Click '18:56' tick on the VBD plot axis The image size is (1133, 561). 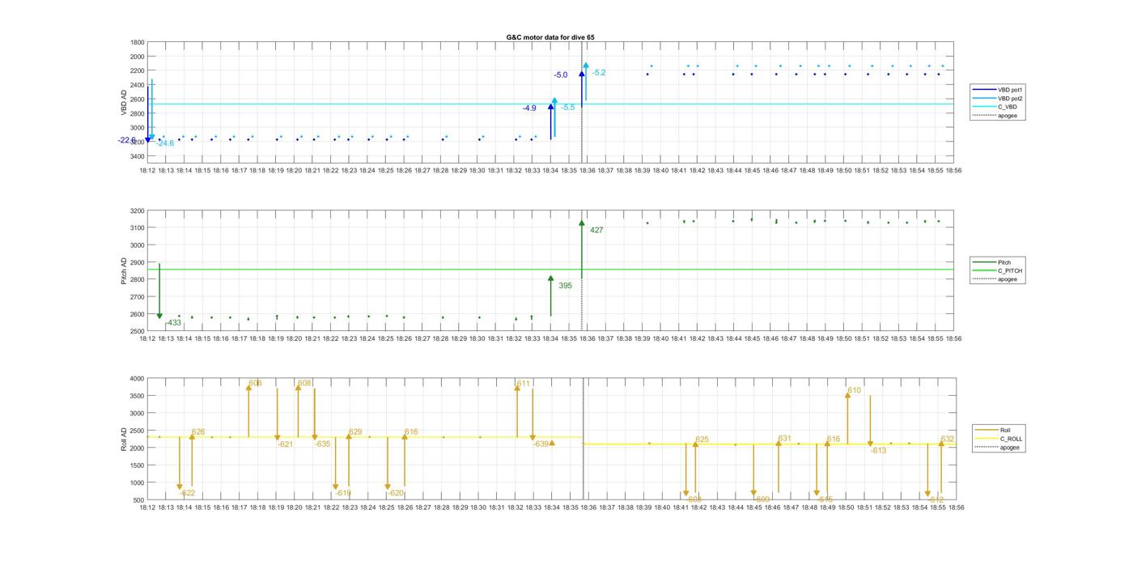954,171
